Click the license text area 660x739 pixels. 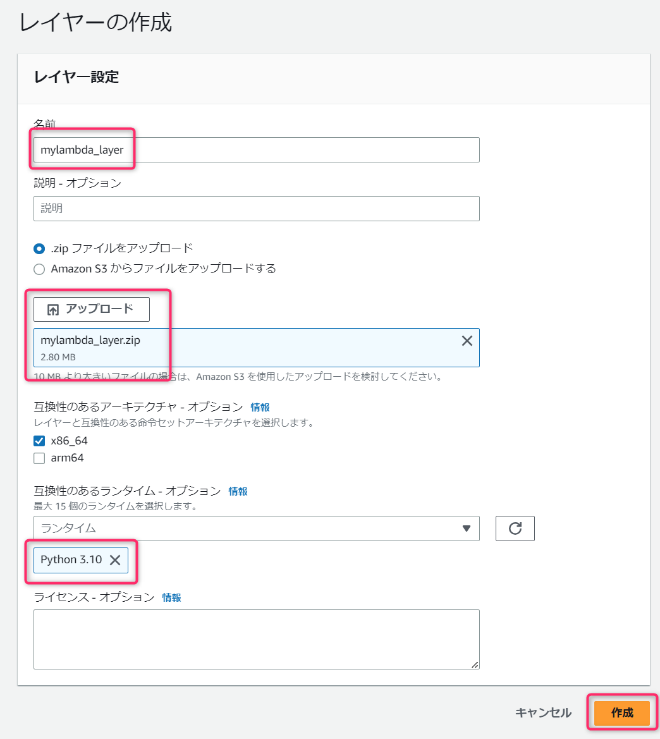[x=257, y=640]
